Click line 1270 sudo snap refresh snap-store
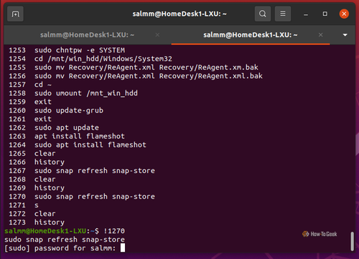 click(82, 197)
